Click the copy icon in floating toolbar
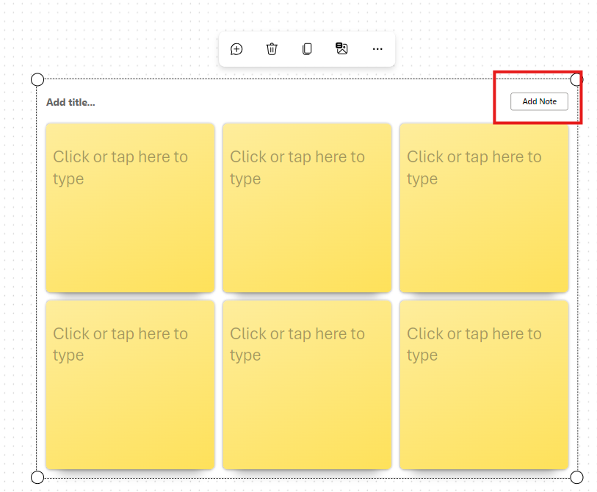The height and width of the screenshot is (492, 597). 307,49
